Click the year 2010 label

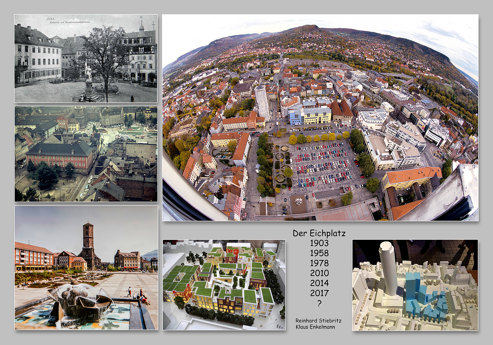(319, 273)
